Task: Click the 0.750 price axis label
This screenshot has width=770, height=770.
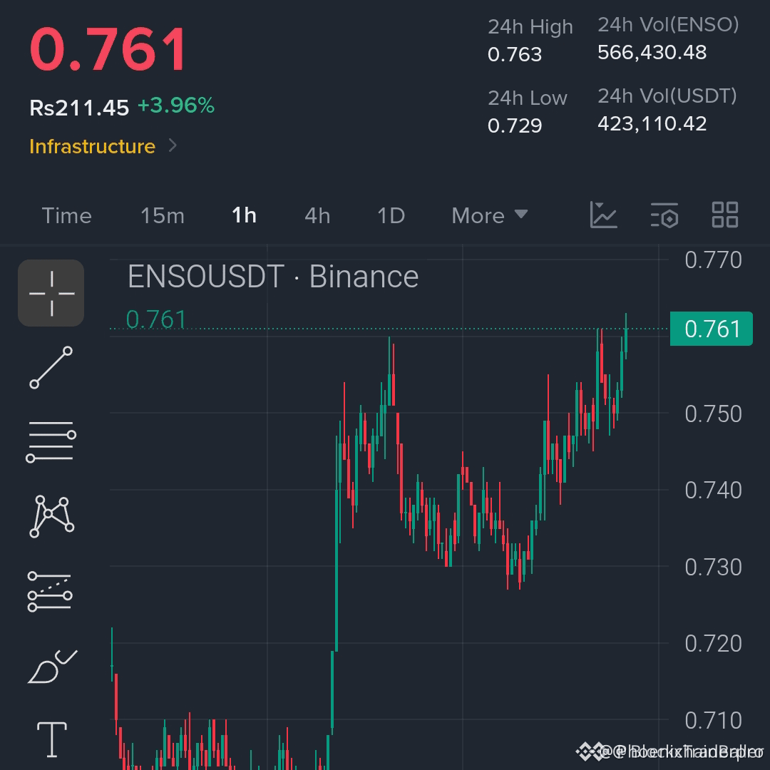Action: pyautogui.click(x=713, y=414)
